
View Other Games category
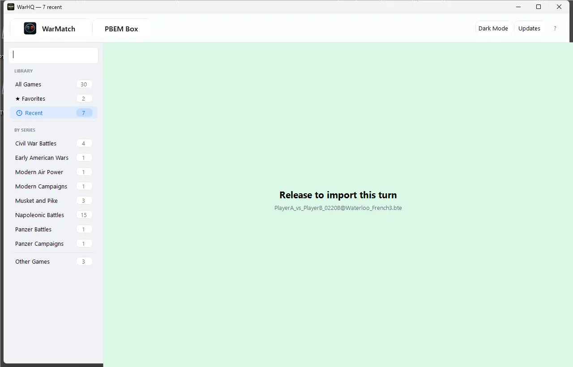pyautogui.click(x=53, y=261)
